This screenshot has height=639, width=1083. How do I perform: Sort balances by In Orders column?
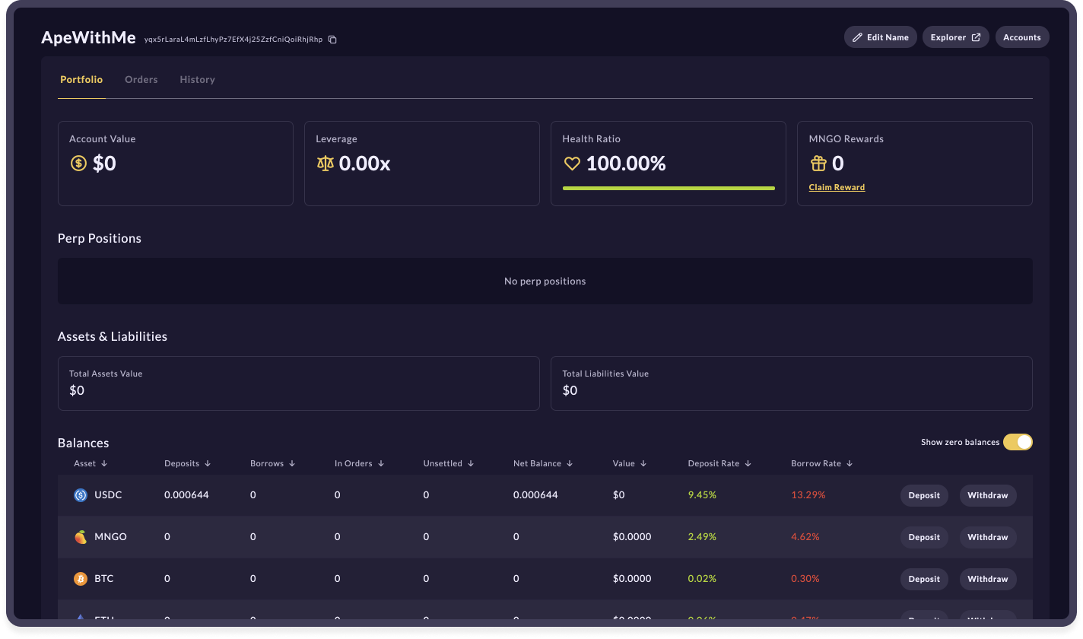coord(360,463)
